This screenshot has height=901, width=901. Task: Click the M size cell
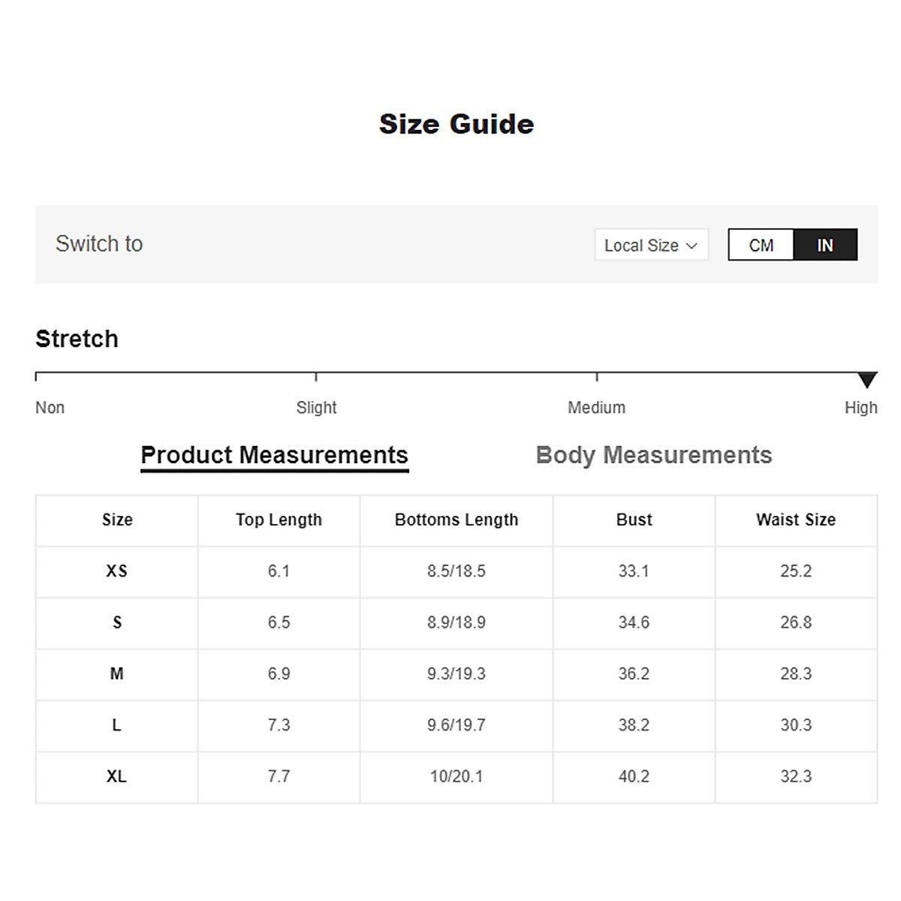click(x=116, y=673)
